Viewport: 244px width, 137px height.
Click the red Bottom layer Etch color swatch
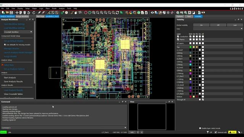(x=190, y=97)
